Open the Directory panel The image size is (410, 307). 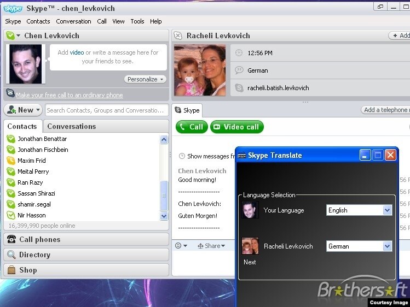click(x=86, y=255)
